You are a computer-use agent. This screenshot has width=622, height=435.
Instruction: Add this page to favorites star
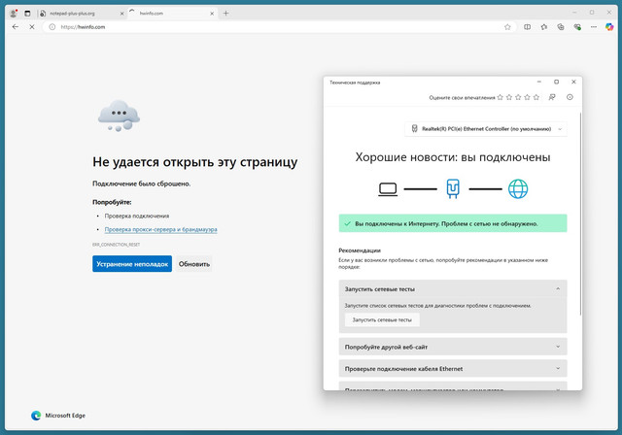point(507,27)
